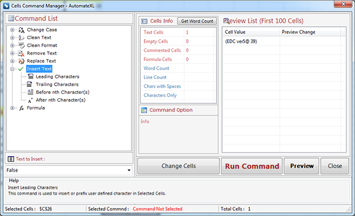Choose After nth Character(s) command
The height and width of the screenshot is (216, 355).
tap(60, 100)
